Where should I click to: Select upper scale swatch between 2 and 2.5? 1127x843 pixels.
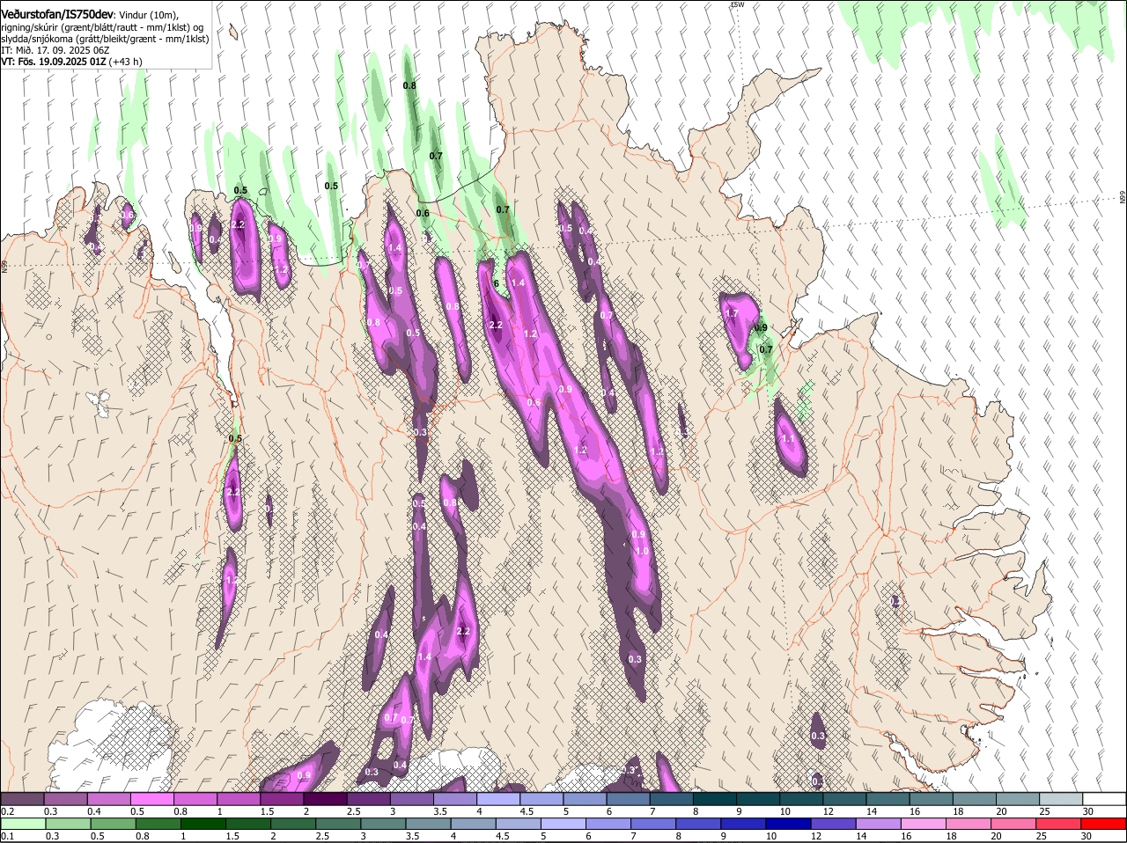[325, 799]
